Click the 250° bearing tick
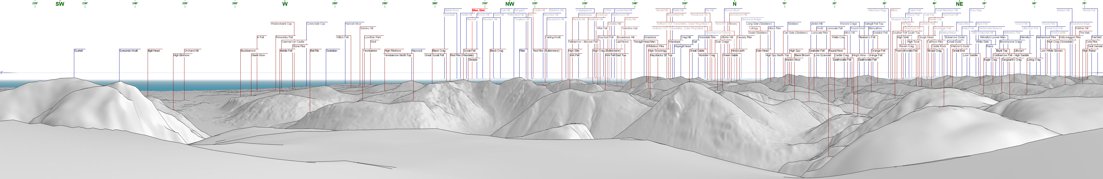The image size is (1103, 179). point(185,3)
